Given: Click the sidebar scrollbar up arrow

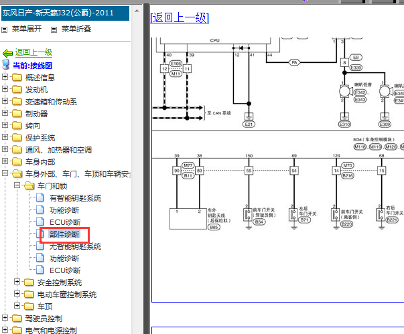Looking at the screenshot, I should (x=137, y=11).
